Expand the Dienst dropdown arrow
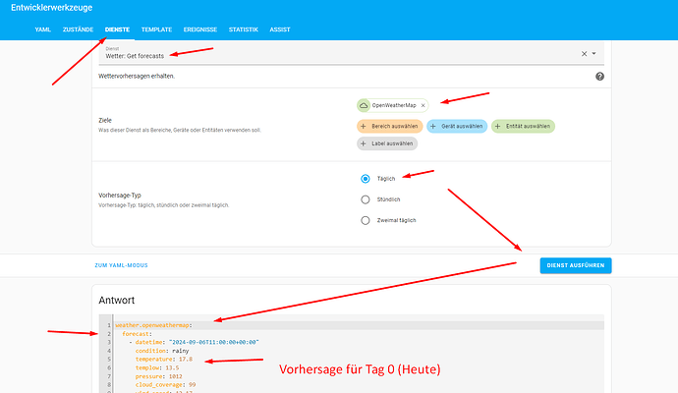The image size is (678, 393). pos(594,54)
